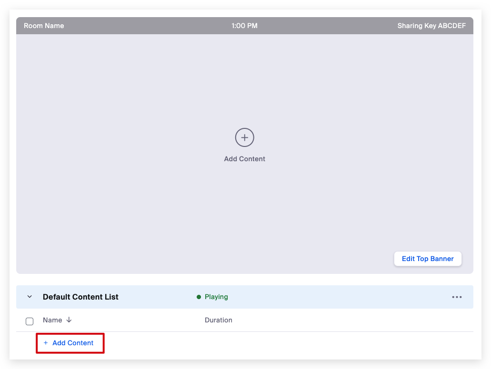Click the gray top banner bar
491x369 pixels.
pos(143,26)
